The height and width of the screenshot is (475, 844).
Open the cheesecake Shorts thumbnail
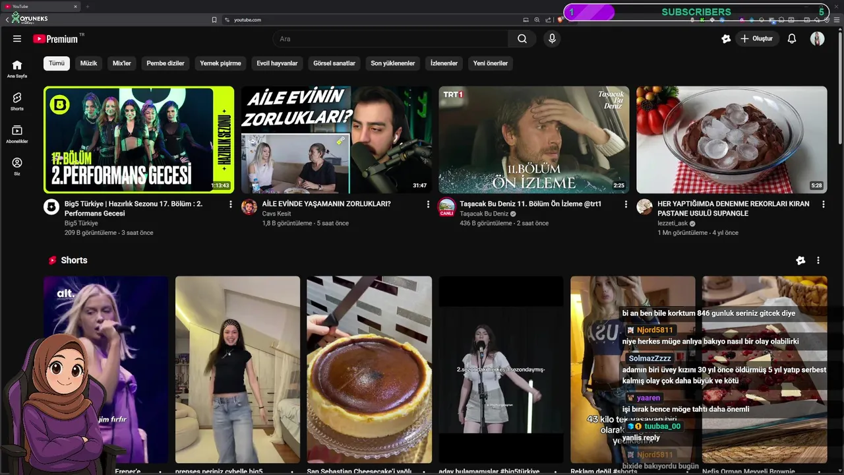[x=369, y=370]
